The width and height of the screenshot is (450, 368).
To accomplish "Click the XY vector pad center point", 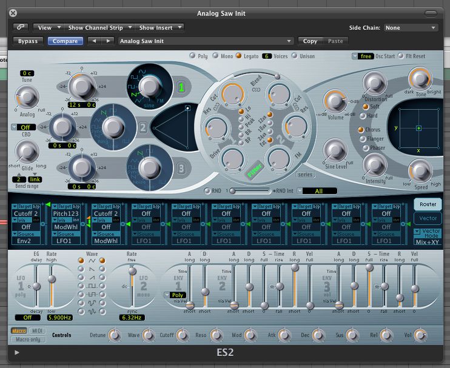I will coord(418,128).
